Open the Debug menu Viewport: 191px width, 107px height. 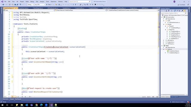coord(32,1)
